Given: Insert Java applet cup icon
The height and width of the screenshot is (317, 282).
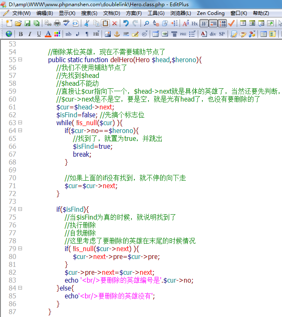Looking at the screenshot, I should 243,34.
